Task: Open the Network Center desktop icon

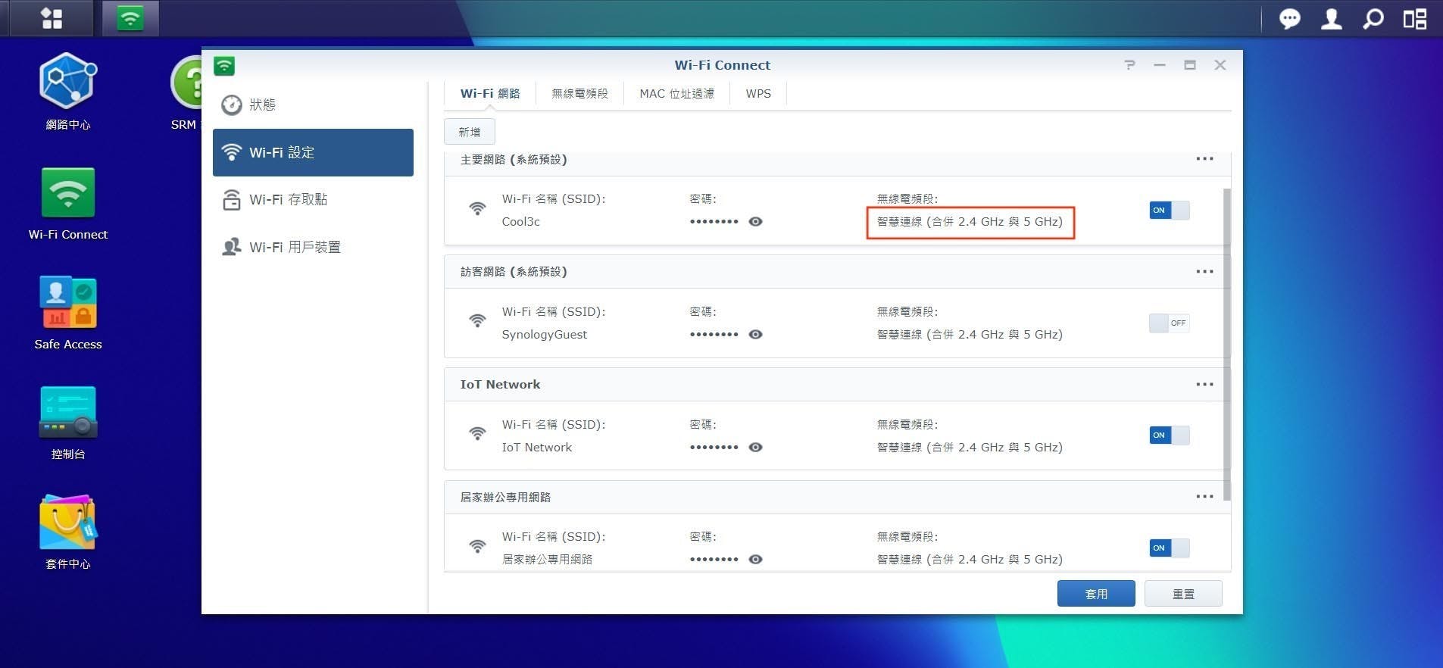Action: point(67,82)
